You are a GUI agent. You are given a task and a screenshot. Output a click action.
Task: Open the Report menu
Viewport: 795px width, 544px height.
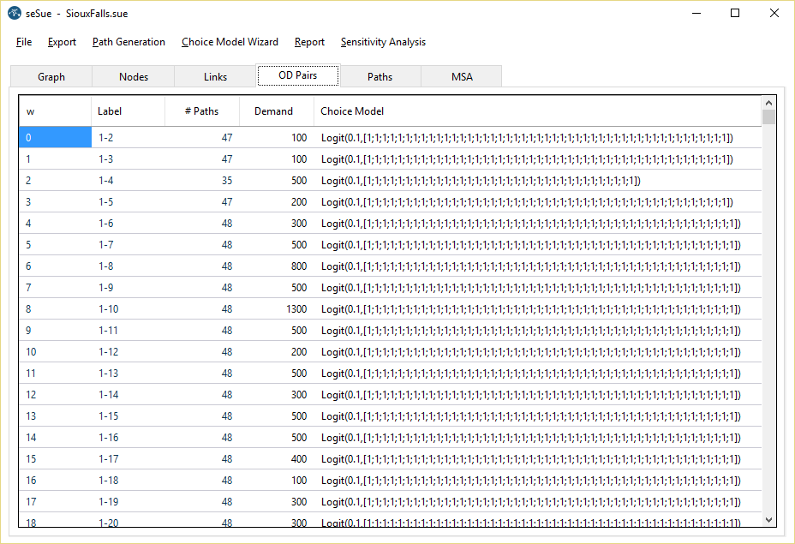tap(309, 42)
